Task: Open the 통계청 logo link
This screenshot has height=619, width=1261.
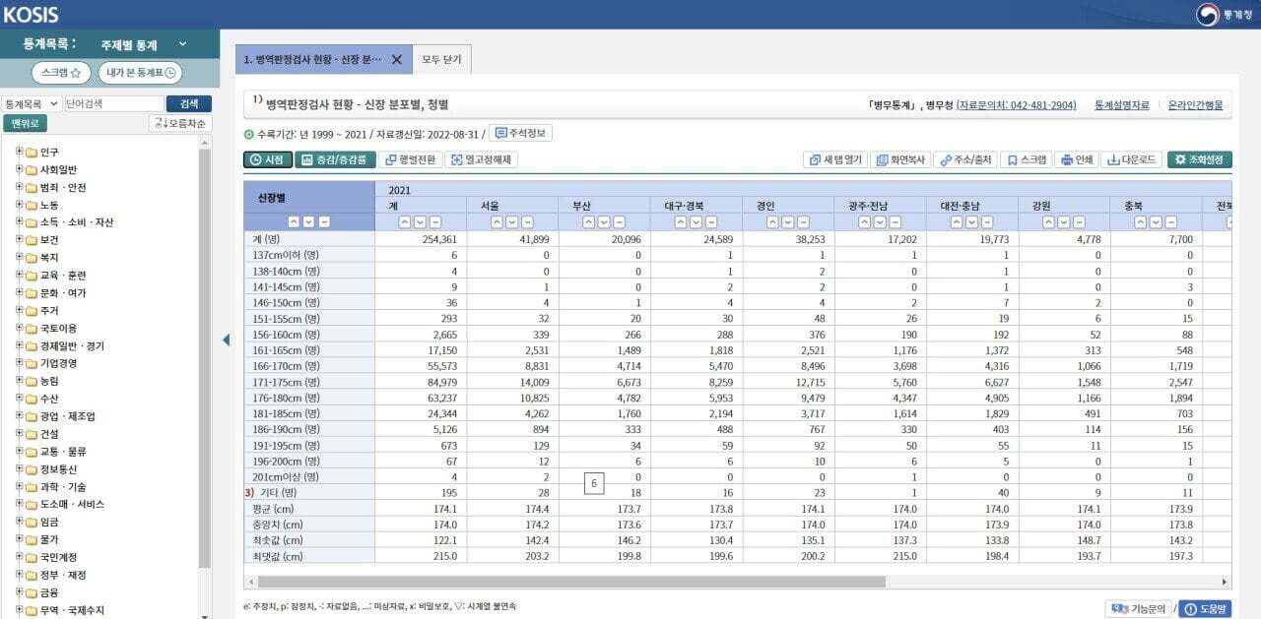Action: [x=1225, y=15]
